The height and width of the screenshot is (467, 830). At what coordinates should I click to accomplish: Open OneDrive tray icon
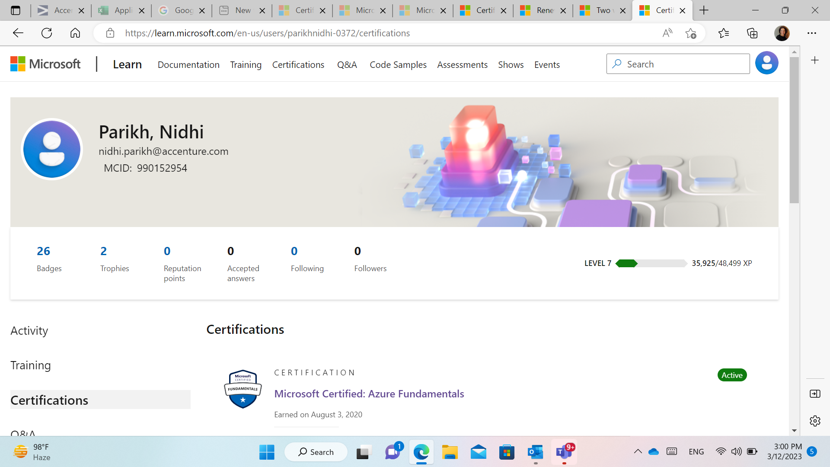[654, 451]
